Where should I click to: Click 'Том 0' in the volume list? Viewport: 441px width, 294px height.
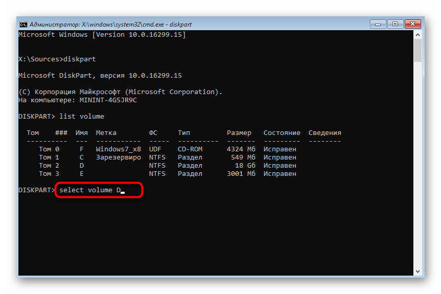click(49, 149)
